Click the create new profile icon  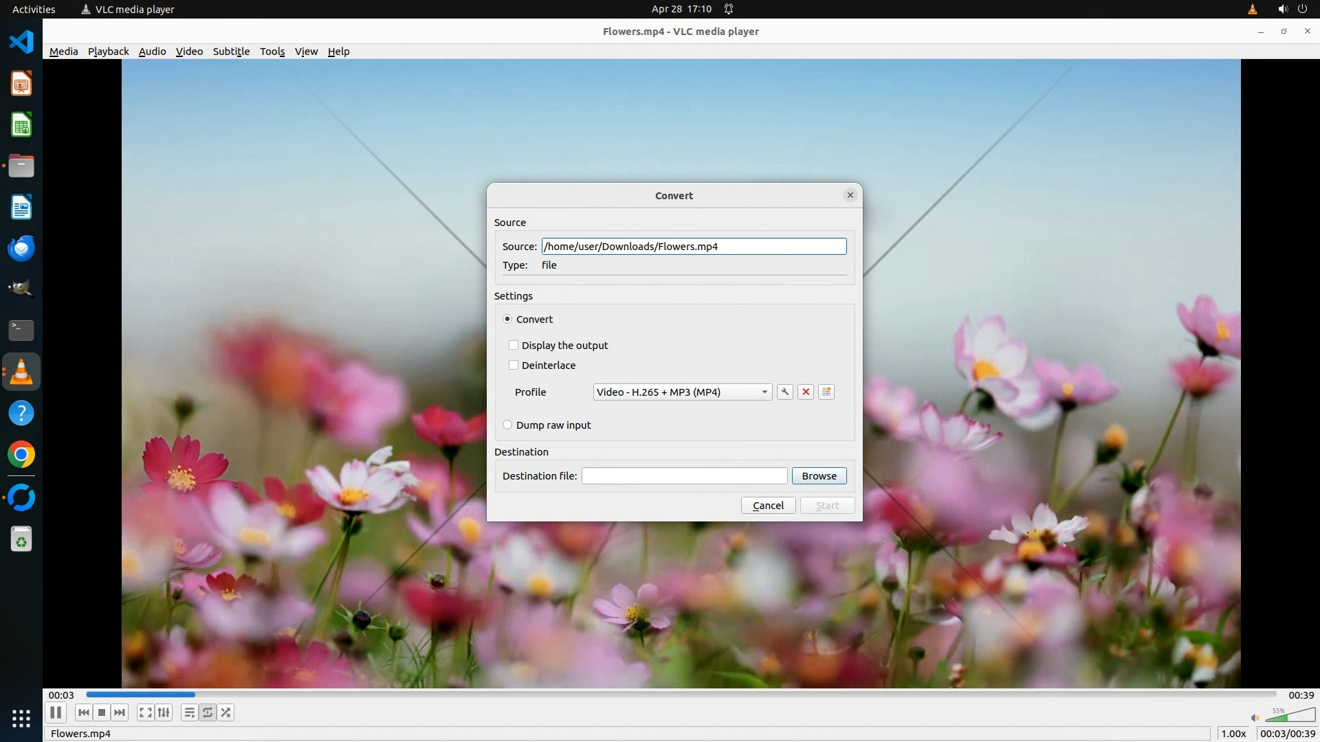(826, 392)
